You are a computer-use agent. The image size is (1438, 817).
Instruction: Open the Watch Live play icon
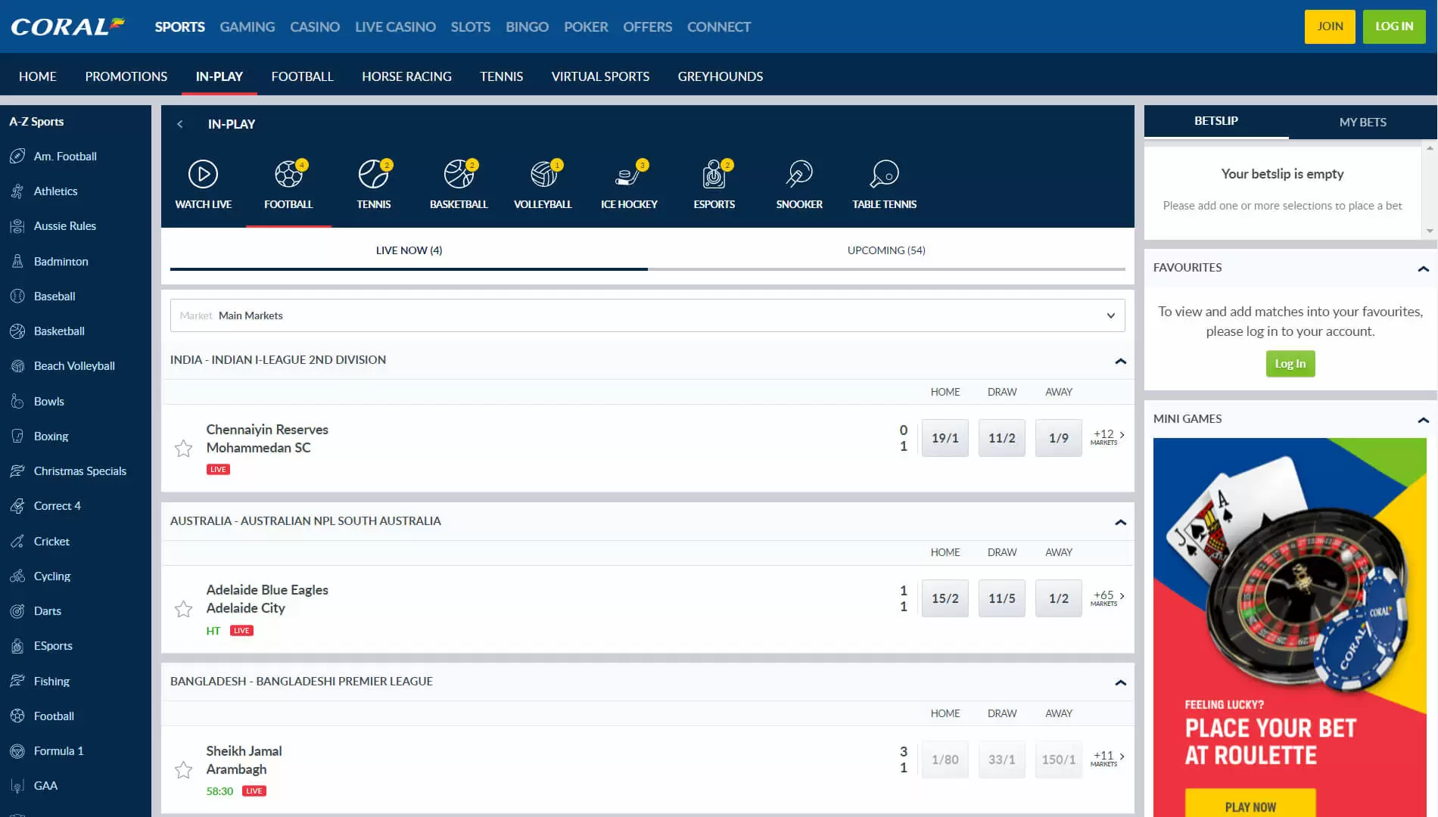(x=203, y=175)
